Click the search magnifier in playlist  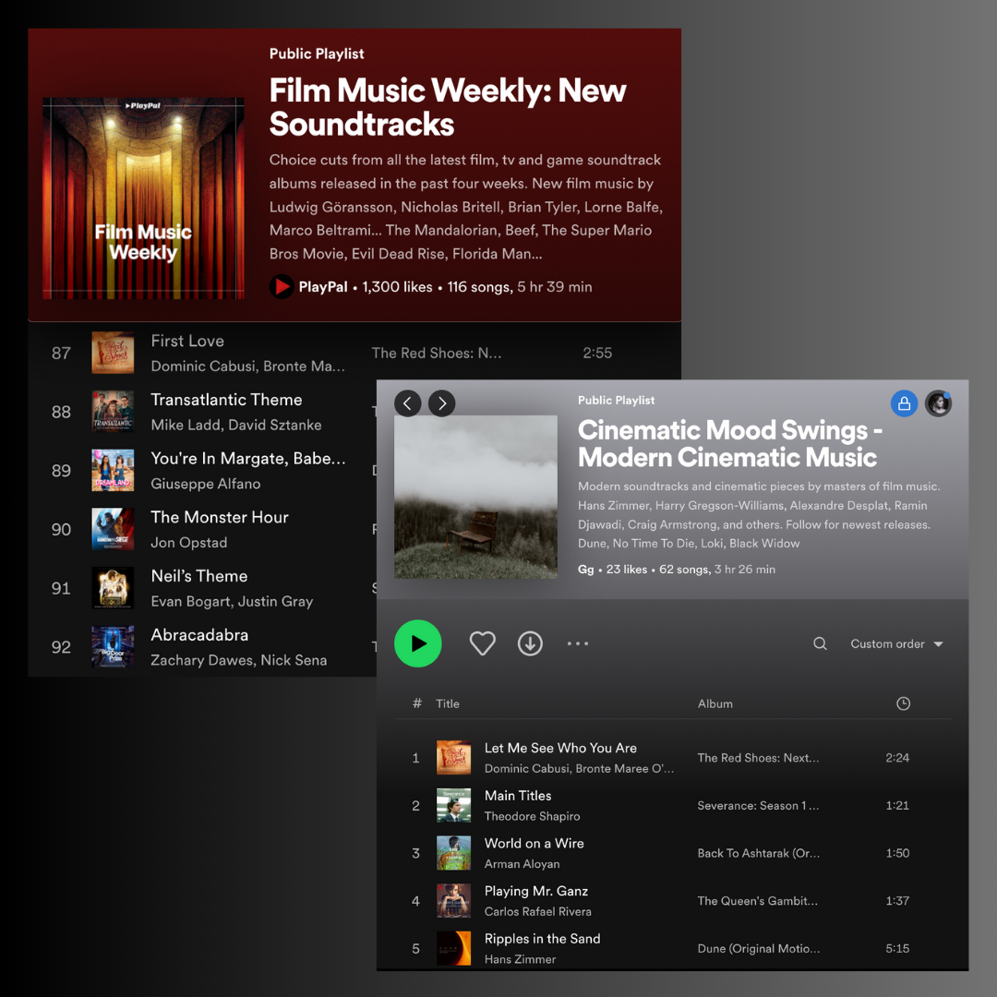[x=820, y=643]
